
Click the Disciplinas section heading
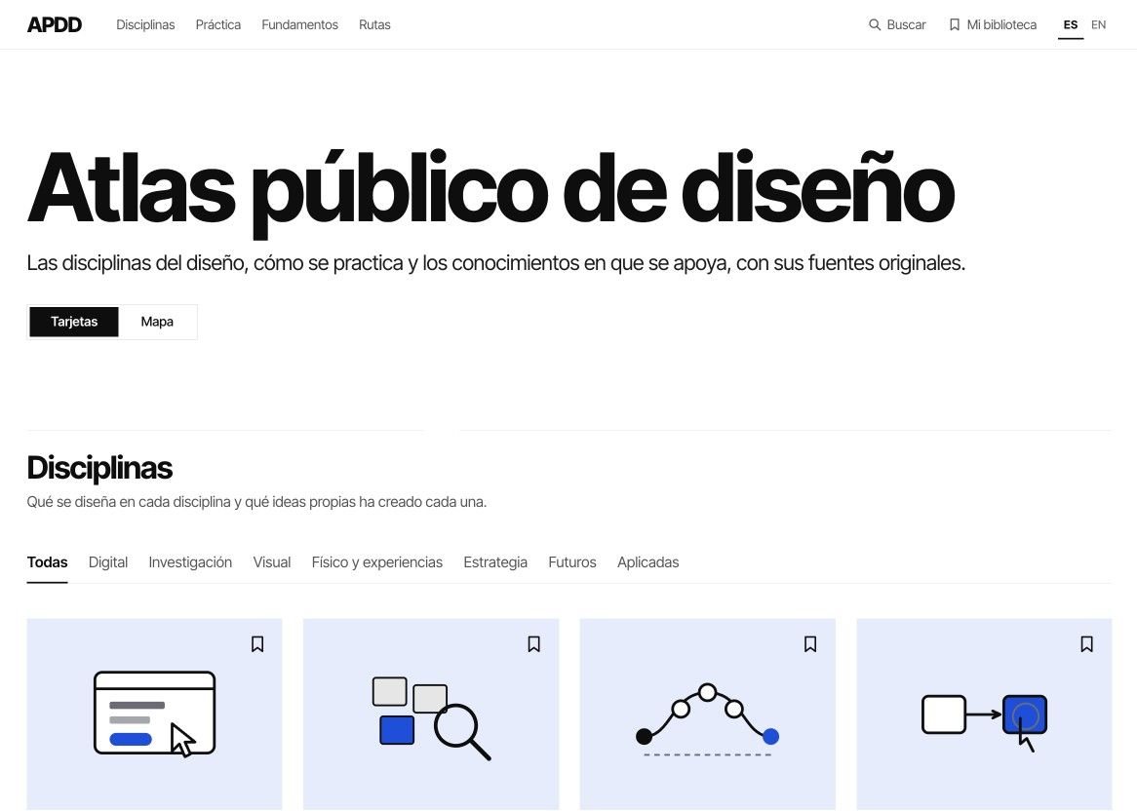pyautogui.click(x=99, y=468)
